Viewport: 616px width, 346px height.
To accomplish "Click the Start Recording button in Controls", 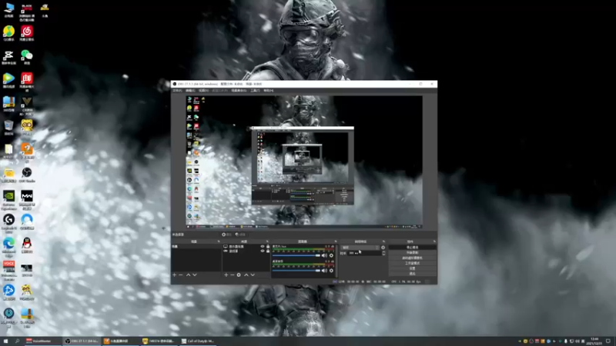I will [412, 253].
